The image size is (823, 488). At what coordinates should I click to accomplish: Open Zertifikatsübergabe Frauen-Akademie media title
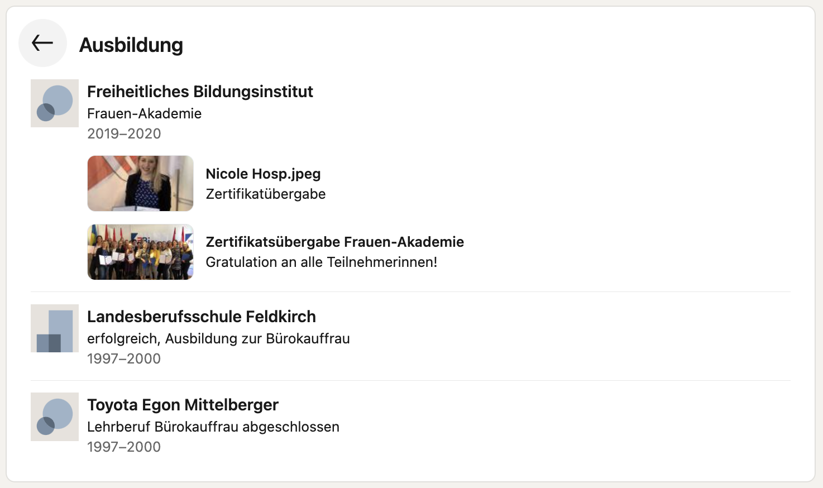[x=335, y=242]
